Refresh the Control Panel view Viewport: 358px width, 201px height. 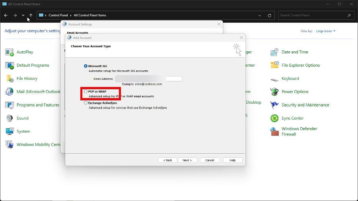(269, 15)
